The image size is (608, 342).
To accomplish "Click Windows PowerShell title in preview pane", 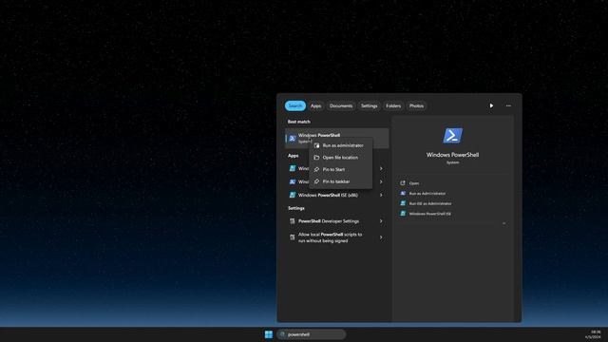I will point(452,155).
